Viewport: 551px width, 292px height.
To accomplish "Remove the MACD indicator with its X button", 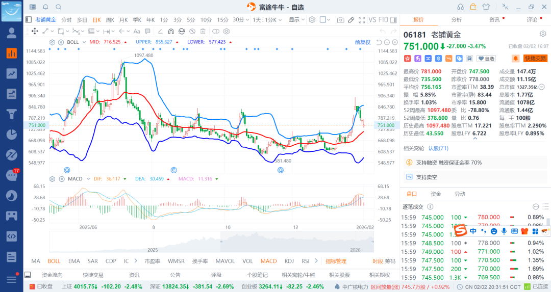I will coord(61,179).
